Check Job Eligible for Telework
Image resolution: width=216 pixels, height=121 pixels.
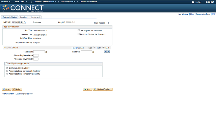coord(79,30)
